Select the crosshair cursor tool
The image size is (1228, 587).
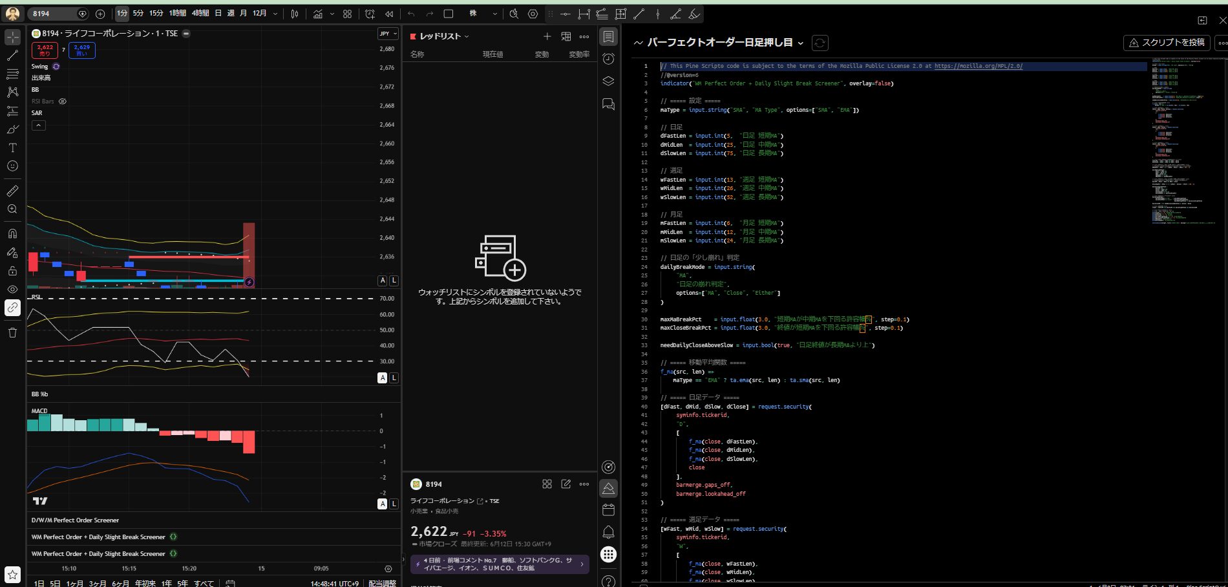12,37
